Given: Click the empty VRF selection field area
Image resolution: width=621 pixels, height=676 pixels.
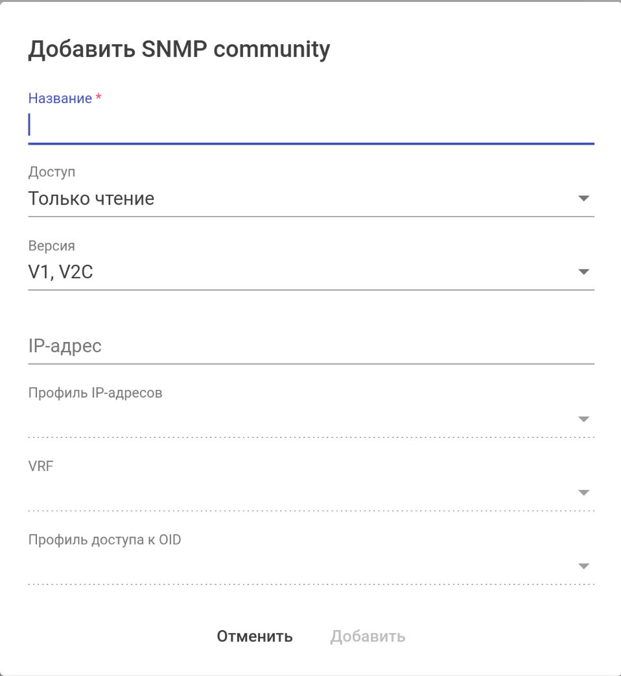Looking at the screenshot, I should pos(298,494).
